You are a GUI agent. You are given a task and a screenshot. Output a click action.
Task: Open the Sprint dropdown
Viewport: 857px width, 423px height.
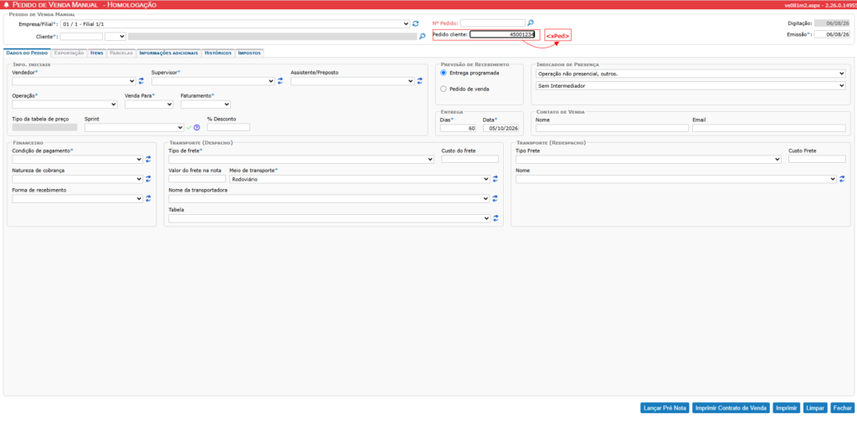135,127
